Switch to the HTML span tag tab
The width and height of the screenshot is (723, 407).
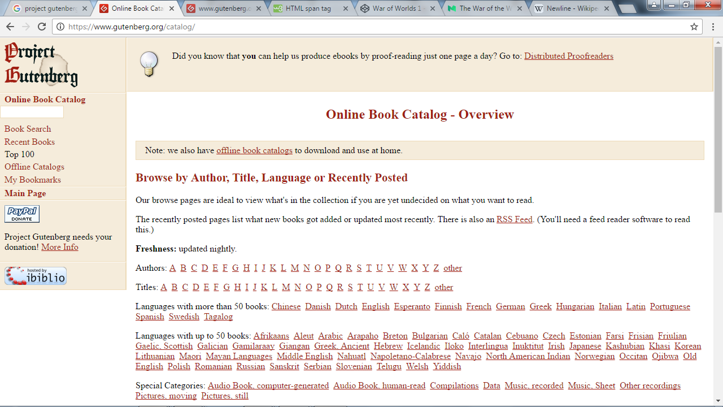pos(310,8)
